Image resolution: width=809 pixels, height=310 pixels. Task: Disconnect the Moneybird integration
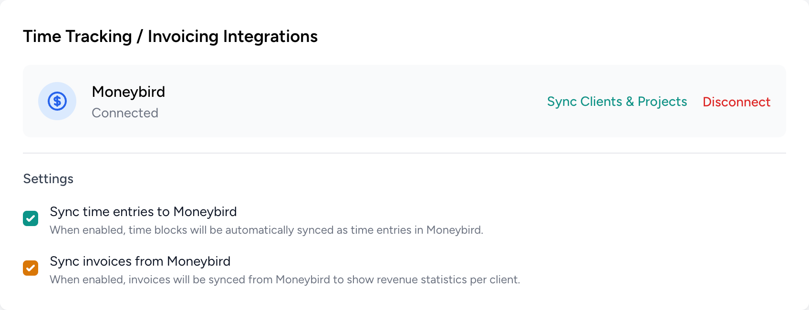(x=736, y=102)
